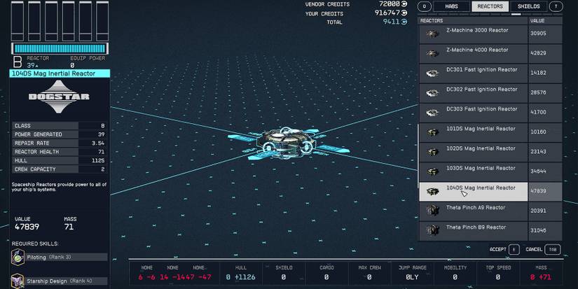
Task: Accept the selected reactor with E
Action: point(514,250)
